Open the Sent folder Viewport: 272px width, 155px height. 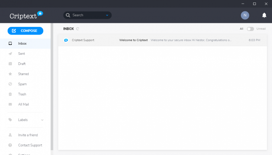(x=25, y=54)
